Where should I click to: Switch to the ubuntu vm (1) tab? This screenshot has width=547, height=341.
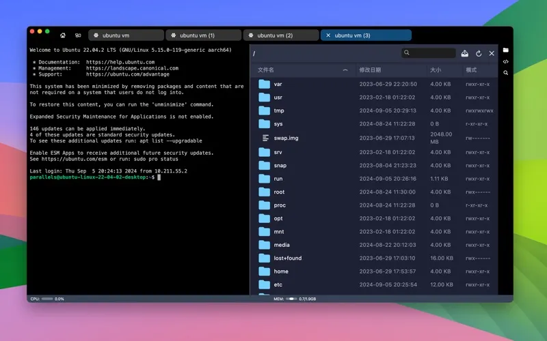(203, 35)
